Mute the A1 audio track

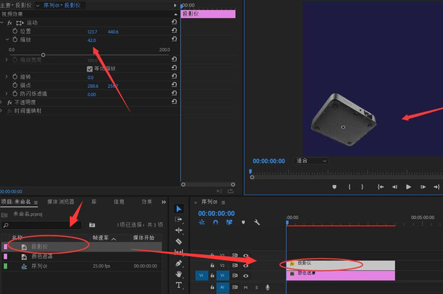pos(246,287)
